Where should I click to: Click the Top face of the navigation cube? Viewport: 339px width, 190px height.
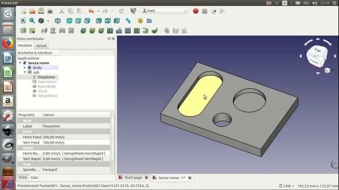point(317,51)
